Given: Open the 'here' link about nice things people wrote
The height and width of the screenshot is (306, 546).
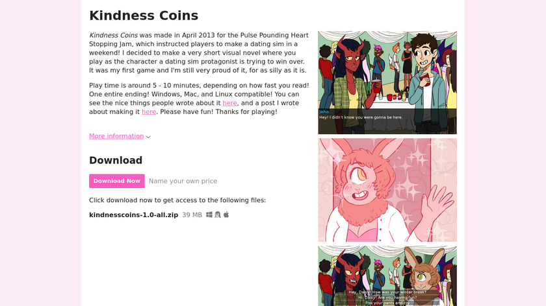Looking at the screenshot, I should (x=230, y=103).
